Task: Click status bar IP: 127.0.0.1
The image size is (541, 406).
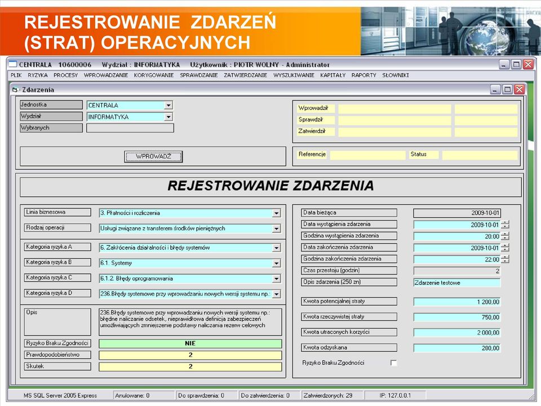Action: pyautogui.click(x=395, y=395)
